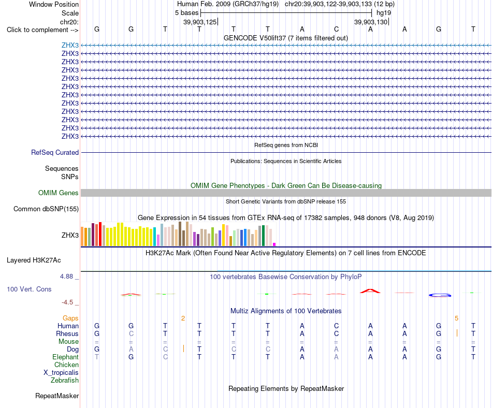Screen dimensions: 492x408
Task: Click the Chicken species label
Action: pyautogui.click(x=66, y=365)
